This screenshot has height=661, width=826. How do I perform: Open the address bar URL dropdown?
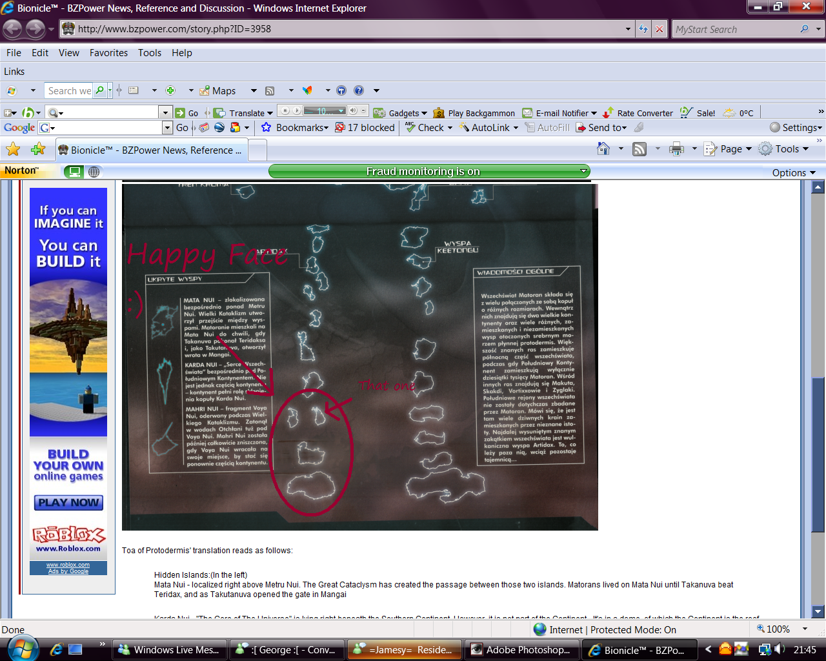point(629,29)
